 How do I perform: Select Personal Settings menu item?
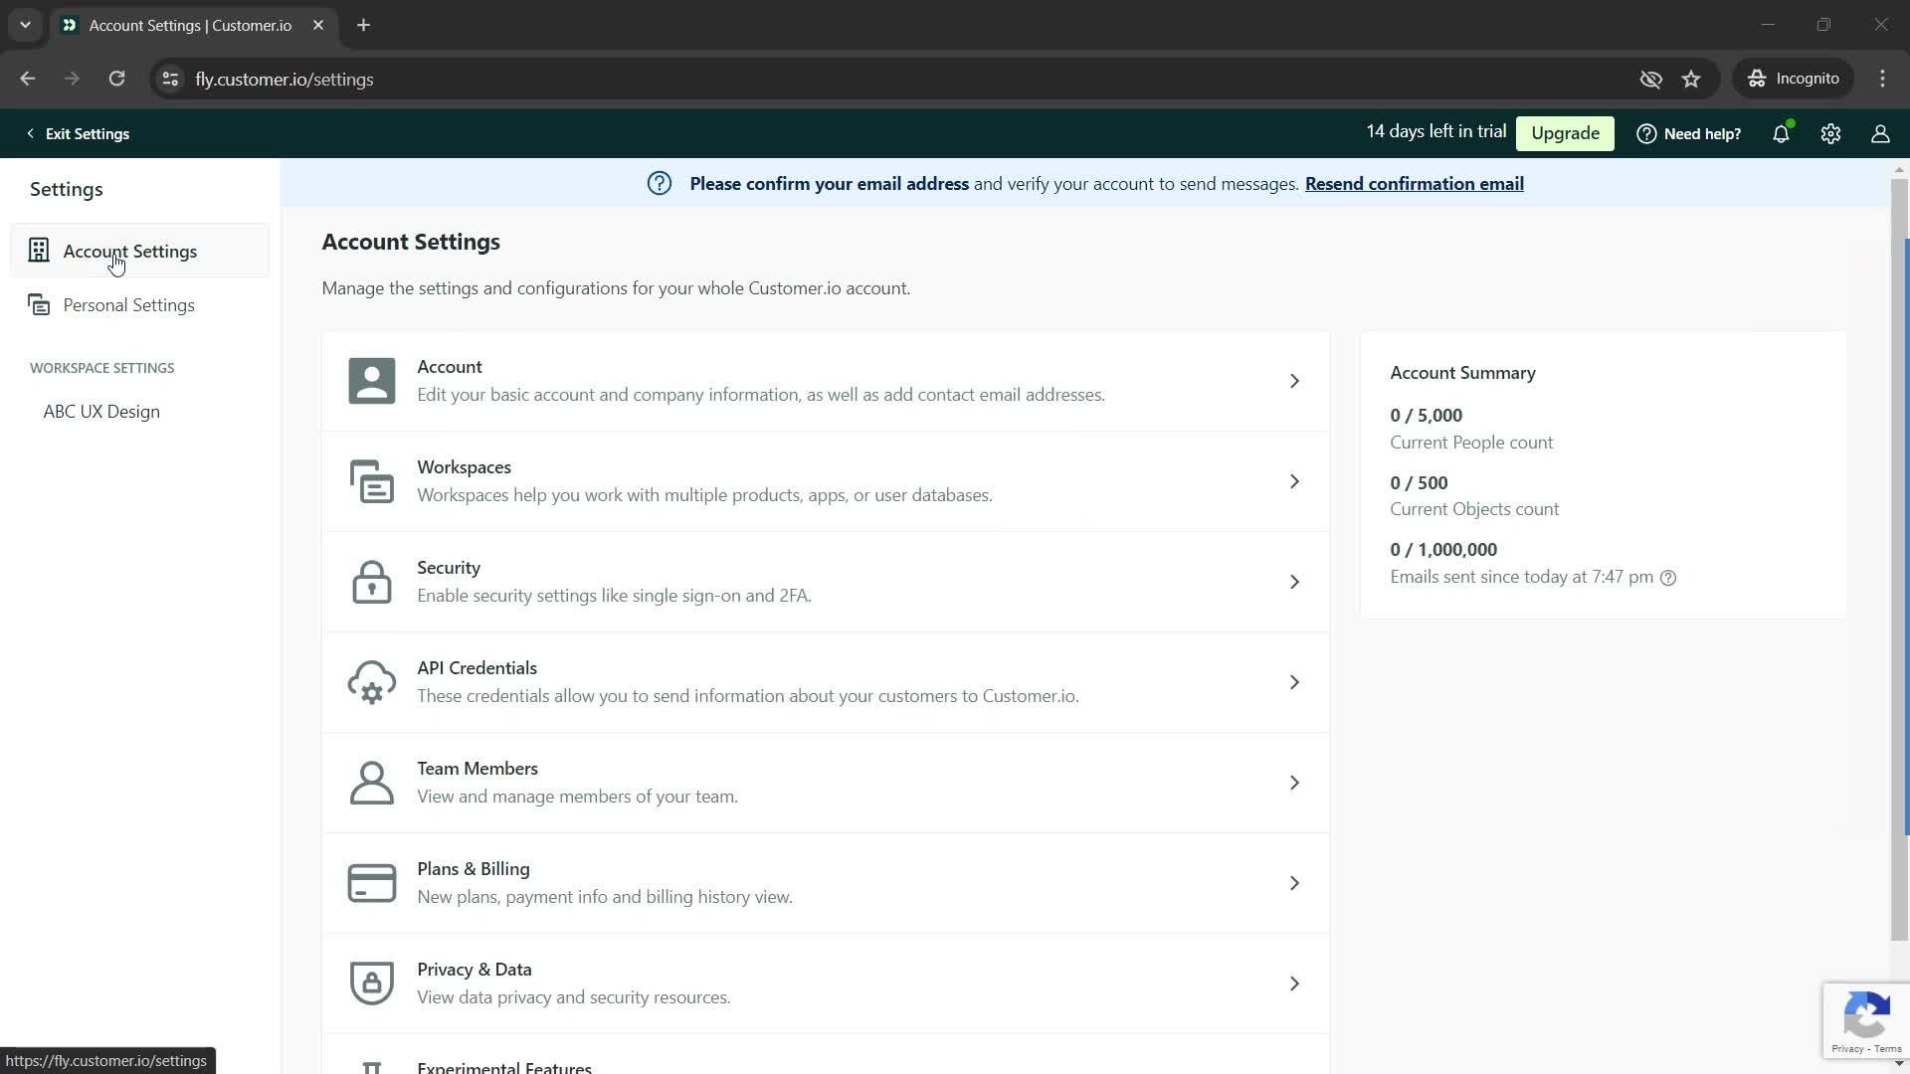[128, 304]
